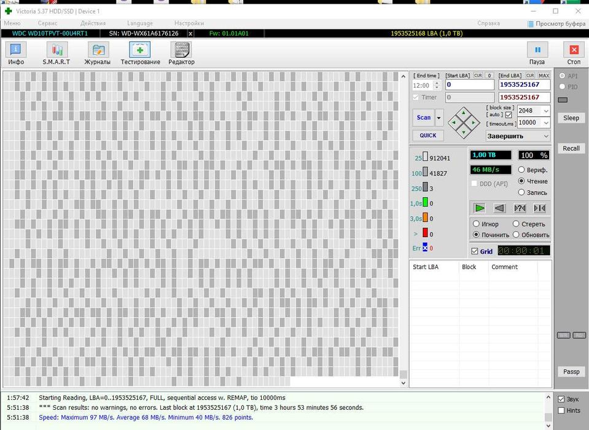Click the up arrow of the navigation diamond
This screenshot has width=589, height=430.
coord(464,112)
